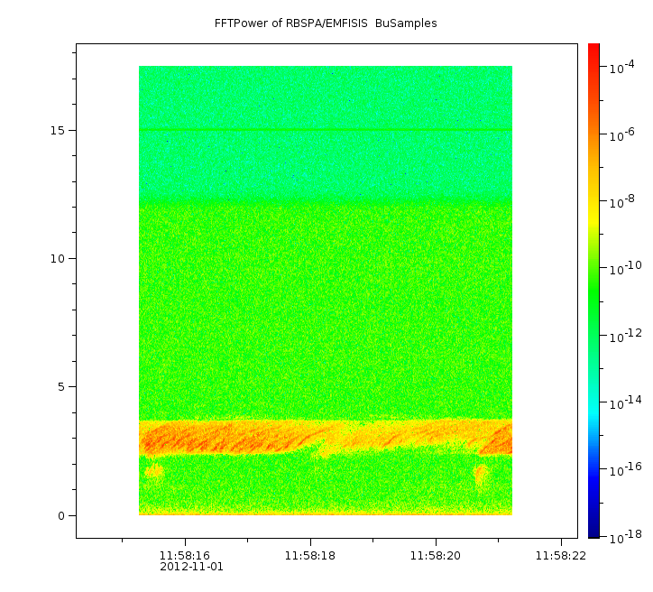Click the red top of the colorbar
Image resolution: width=653 pixels, height=592 pixels.
tap(593, 52)
